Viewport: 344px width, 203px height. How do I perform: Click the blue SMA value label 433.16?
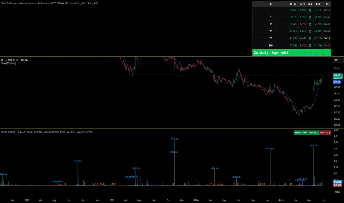tap(337, 82)
